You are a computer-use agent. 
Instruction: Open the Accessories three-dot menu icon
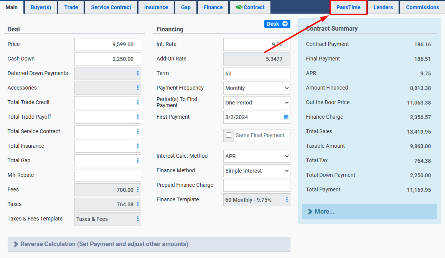[x=138, y=88]
